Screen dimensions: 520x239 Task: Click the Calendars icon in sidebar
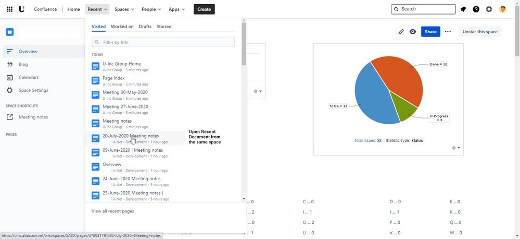point(9,77)
